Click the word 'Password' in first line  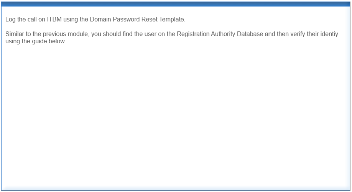(x=126, y=20)
